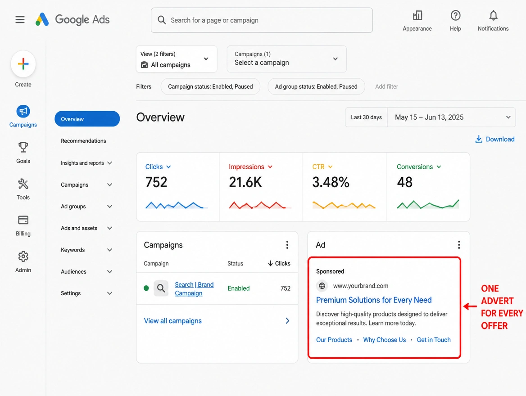Open Goals trophy icon
This screenshot has height=396, width=526.
pyautogui.click(x=23, y=147)
